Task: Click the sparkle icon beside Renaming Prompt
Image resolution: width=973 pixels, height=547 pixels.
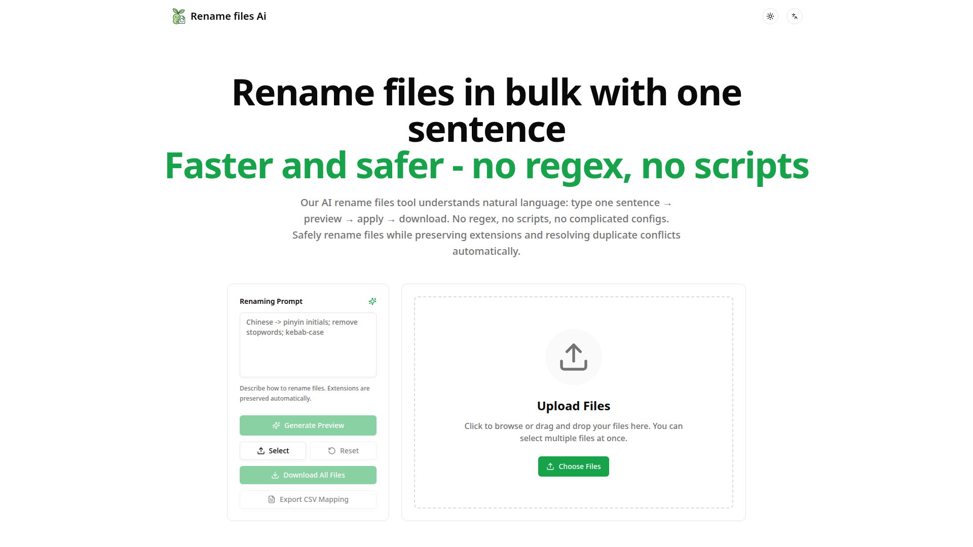Action: [x=372, y=301]
